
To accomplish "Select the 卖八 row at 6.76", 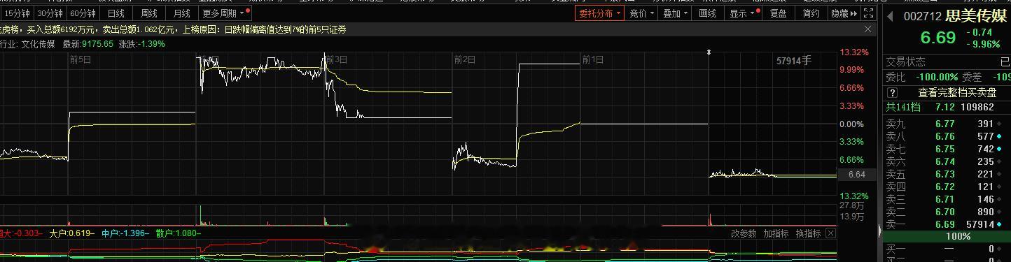I will pyautogui.click(x=946, y=136).
